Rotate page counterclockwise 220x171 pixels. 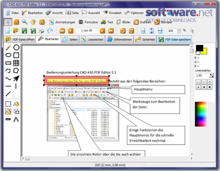click(x=123, y=31)
